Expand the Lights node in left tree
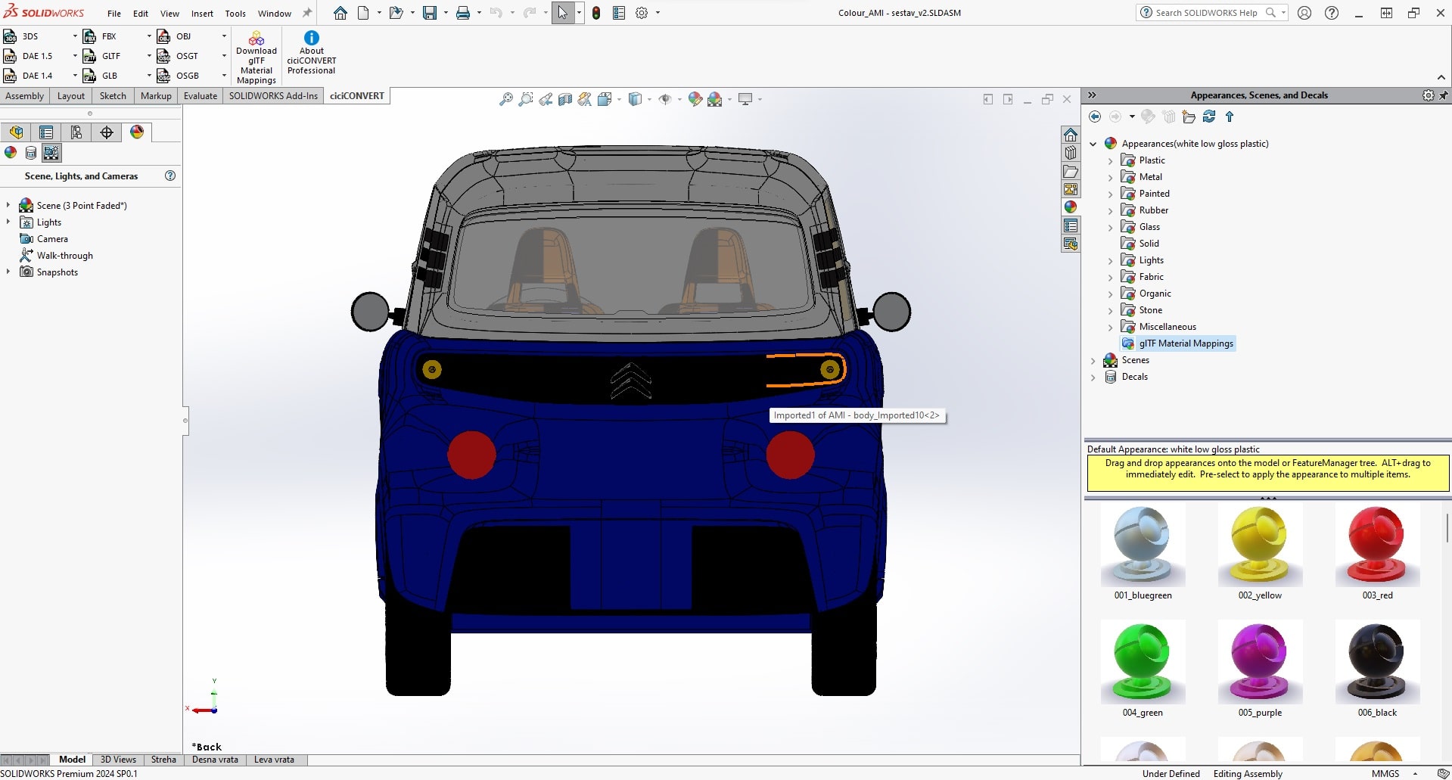The image size is (1452, 780). 8,222
